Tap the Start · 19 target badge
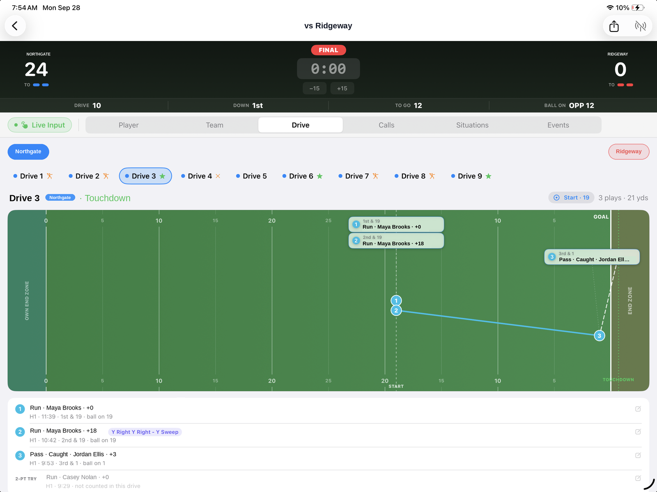The image size is (657, 492). (x=572, y=198)
